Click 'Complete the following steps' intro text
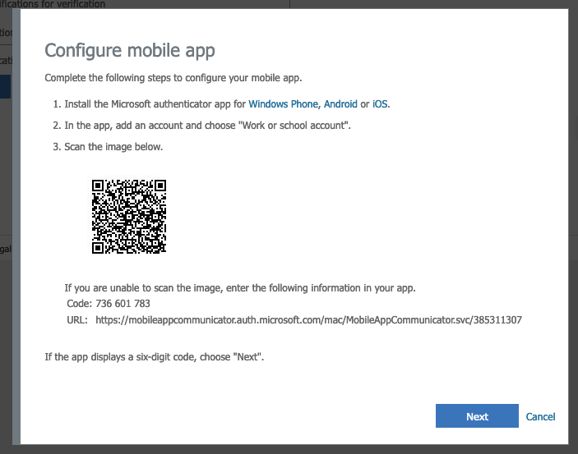Viewport: 578px width, 454px height. pos(173,78)
